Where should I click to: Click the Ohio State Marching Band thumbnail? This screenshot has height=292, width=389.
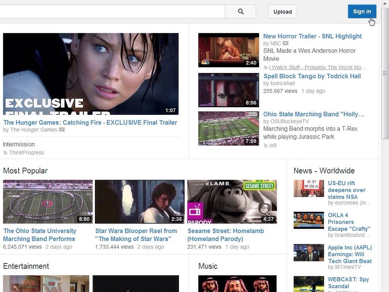point(228,128)
